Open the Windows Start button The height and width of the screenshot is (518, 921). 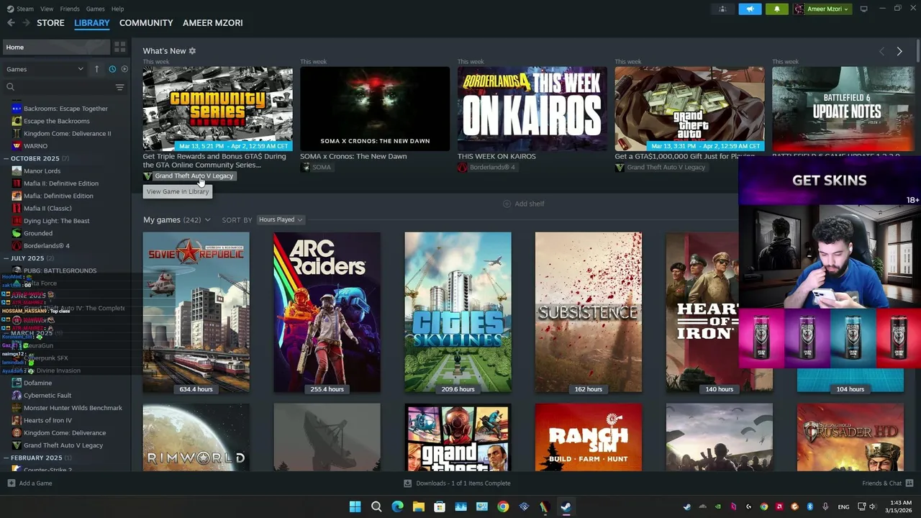click(x=355, y=506)
